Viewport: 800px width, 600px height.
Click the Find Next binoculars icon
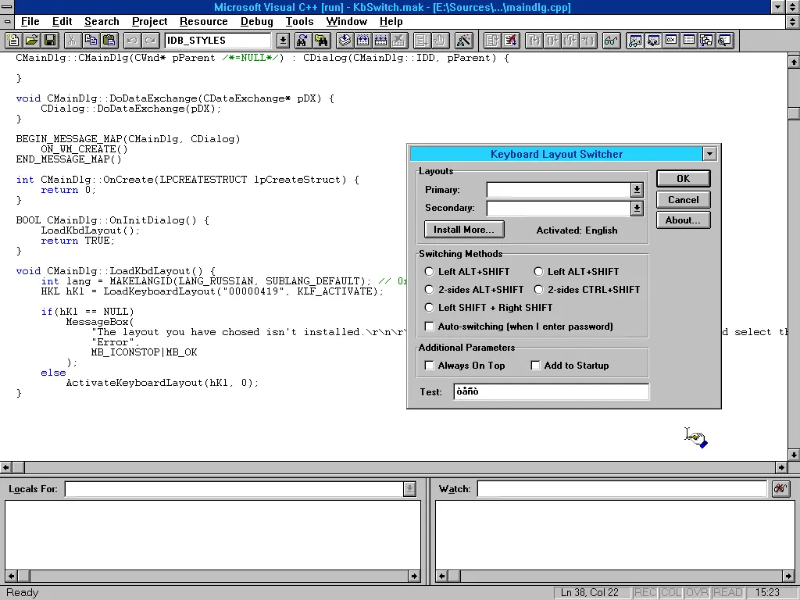303,41
